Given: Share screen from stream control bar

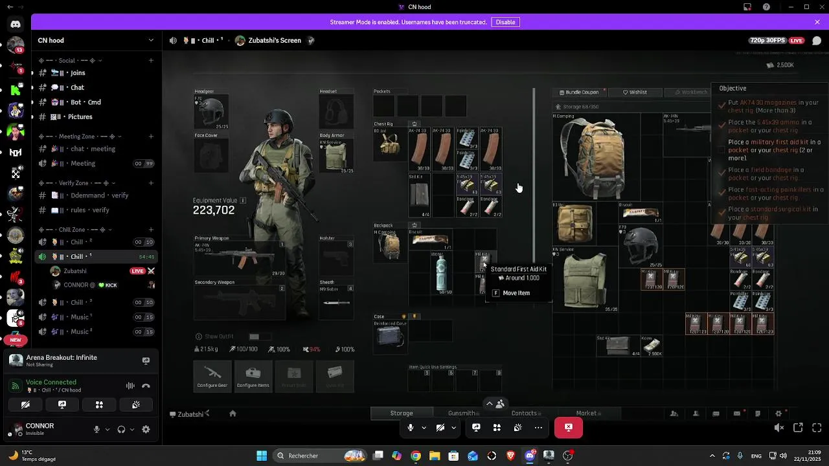Looking at the screenshot, I should 476,427.
